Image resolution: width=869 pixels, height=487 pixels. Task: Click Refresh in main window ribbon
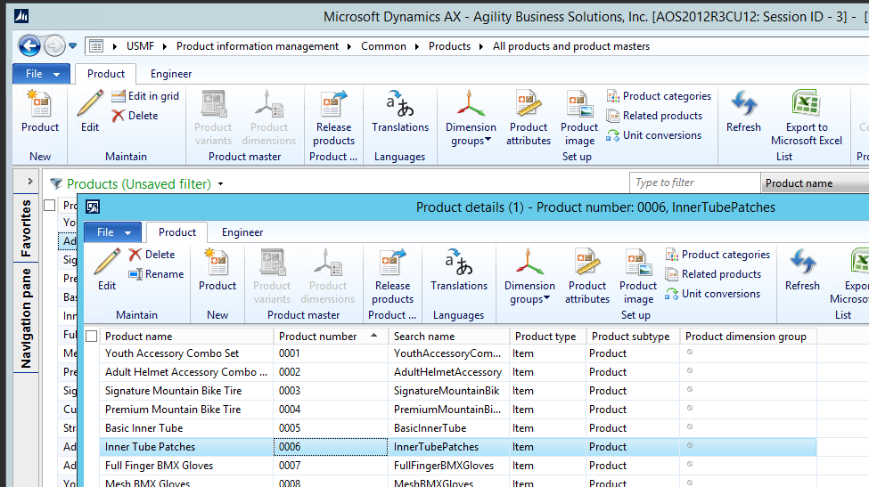pos(743,111)
